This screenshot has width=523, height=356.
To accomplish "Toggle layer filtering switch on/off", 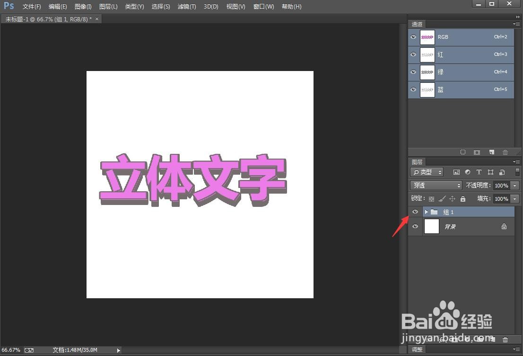I will pyautogui.click(x=517, y=172).
